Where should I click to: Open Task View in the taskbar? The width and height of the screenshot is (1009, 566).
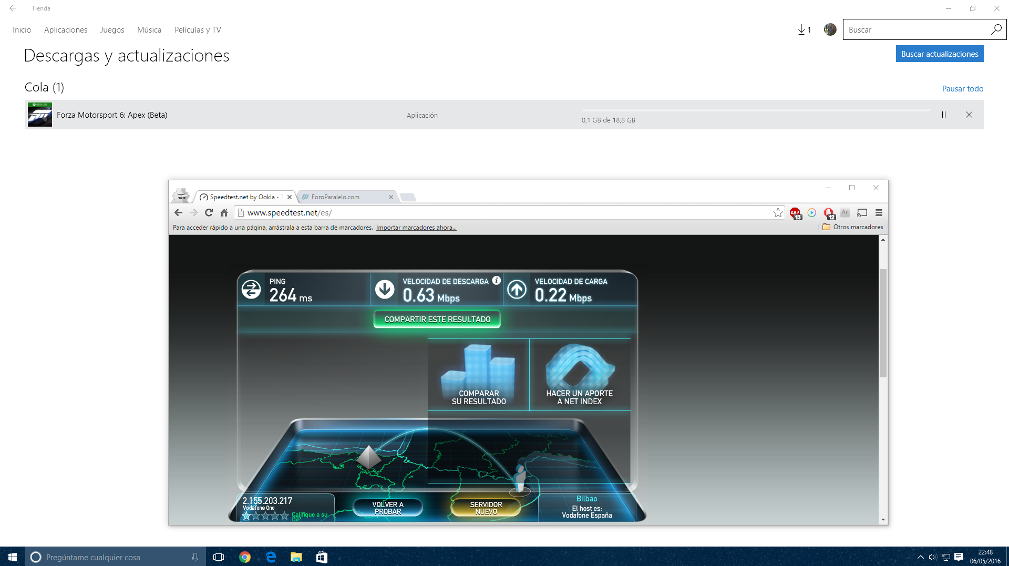click(219, 557)
